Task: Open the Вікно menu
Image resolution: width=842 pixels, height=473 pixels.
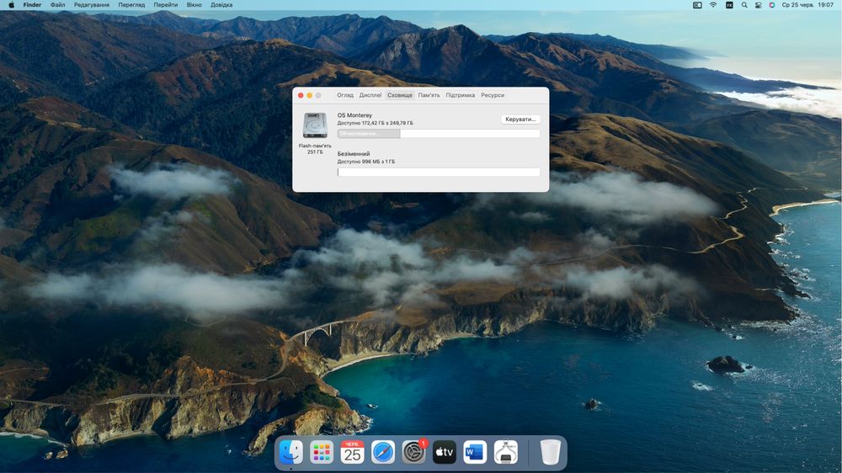Action: (194, 5)
